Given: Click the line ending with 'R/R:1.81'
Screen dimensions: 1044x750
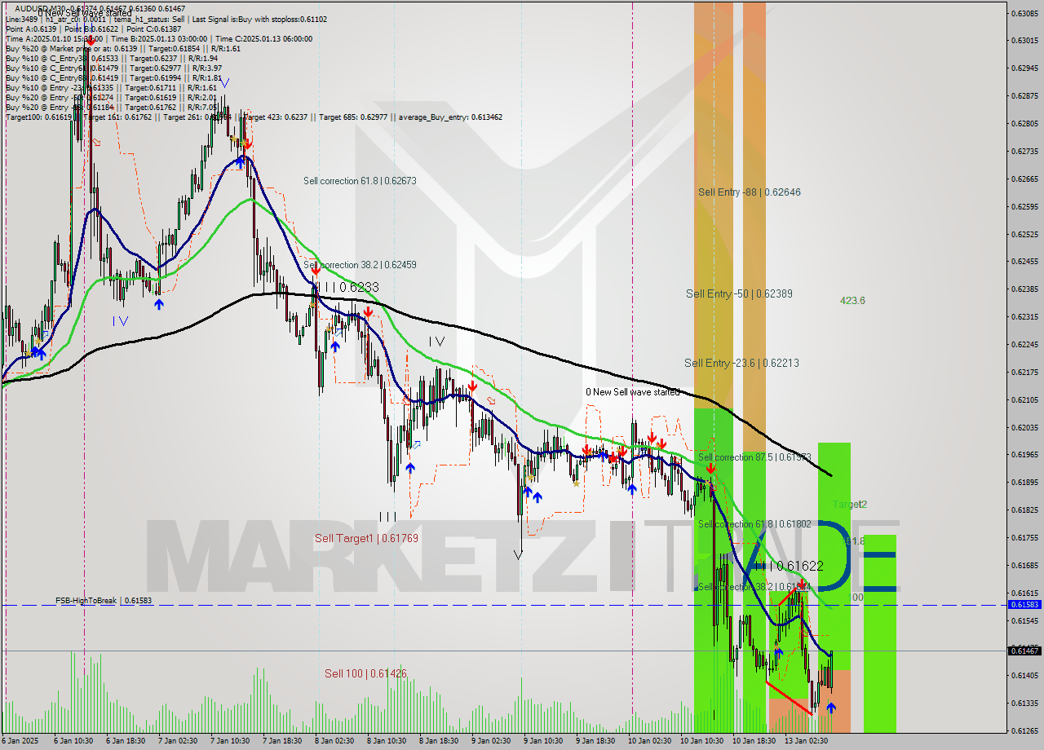Looking at the screenshot, I should (x=113, y=77).
